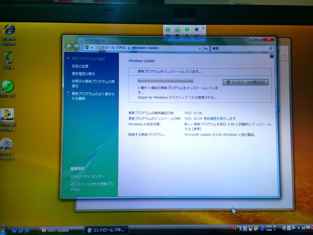Click Windows Update breadcrumb segment
Viewport: 313px width, 235px height.
(145, 48)
